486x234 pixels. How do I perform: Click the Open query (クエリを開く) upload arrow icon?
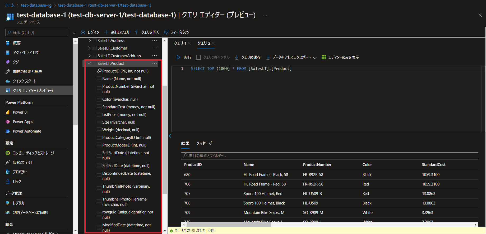(136, 32)
